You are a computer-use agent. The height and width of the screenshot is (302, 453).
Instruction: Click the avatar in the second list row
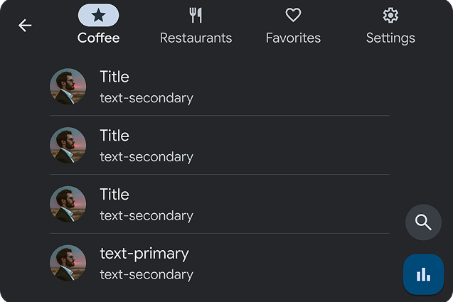68,146
